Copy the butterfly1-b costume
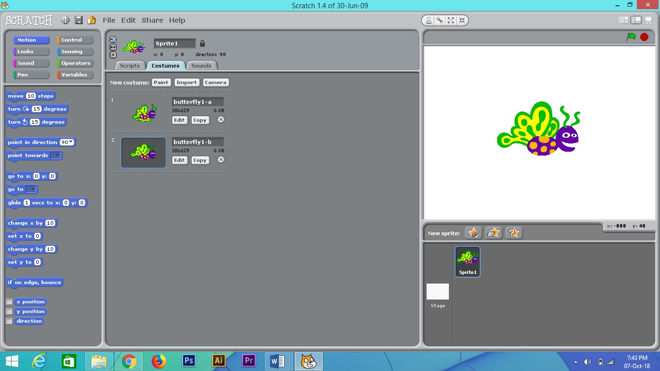This screenshot has height=371, width=660. pos(200,160)
